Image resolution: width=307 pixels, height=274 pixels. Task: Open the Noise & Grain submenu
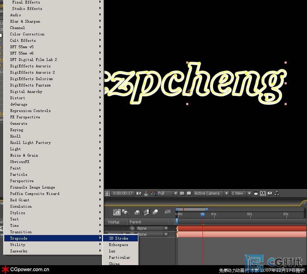[x=53, y=155]
